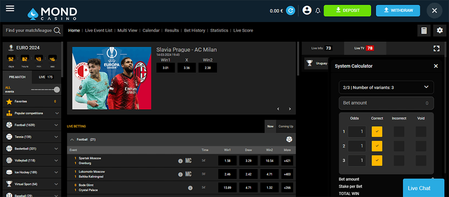The height and width of the screenshot is (197, 449).
Task: Open info icon for Spartak Moscow match
Action: (x=181, y=161)
